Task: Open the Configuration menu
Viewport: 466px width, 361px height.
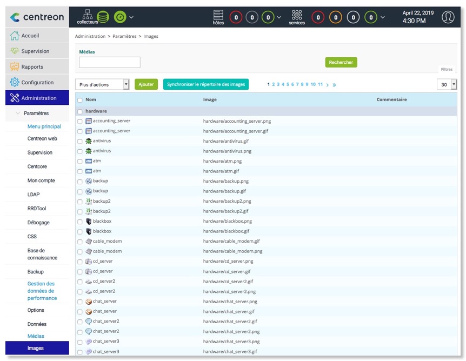Action: coord(37,83)
